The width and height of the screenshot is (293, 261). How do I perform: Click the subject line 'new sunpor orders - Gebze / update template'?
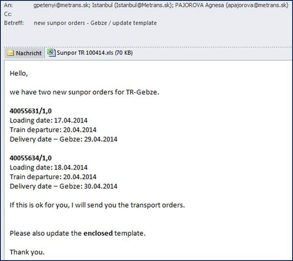point(95,23)
